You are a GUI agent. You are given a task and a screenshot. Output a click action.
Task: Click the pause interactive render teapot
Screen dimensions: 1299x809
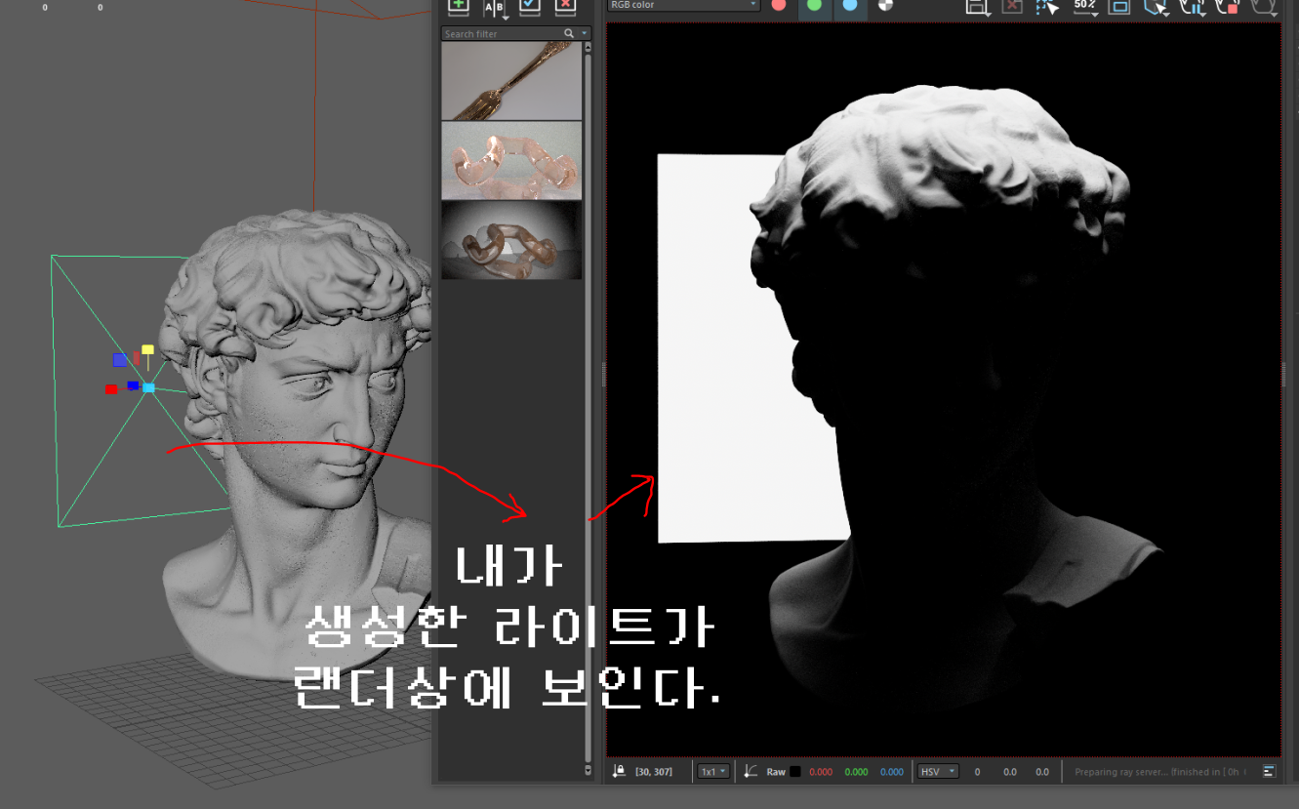coord(1192,7)
